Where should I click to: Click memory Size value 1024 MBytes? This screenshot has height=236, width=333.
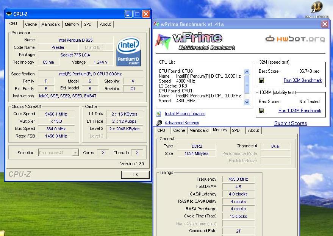tap(197, 153)
